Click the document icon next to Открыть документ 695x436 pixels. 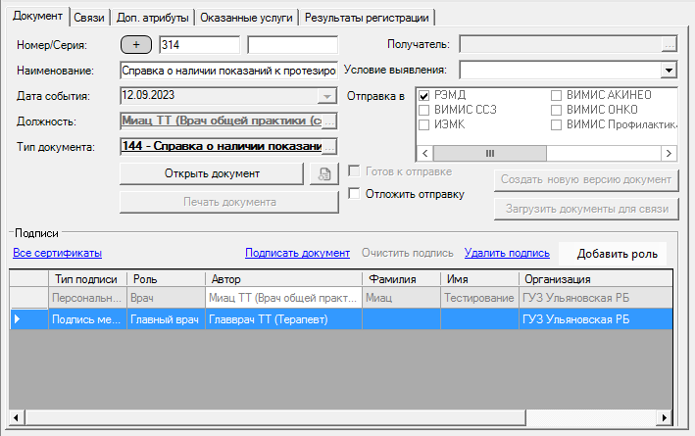[321, 173]
